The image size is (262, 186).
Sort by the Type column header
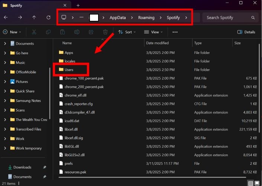(198, 43)
